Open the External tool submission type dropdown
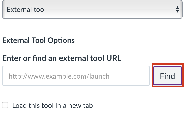 [92, 10]
